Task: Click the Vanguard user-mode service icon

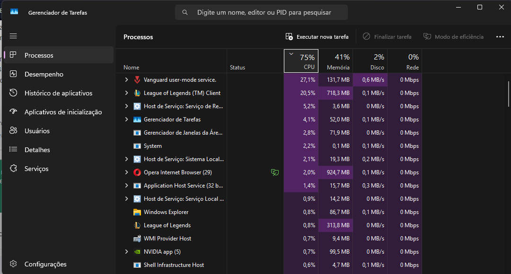Action: click(137, 80)
